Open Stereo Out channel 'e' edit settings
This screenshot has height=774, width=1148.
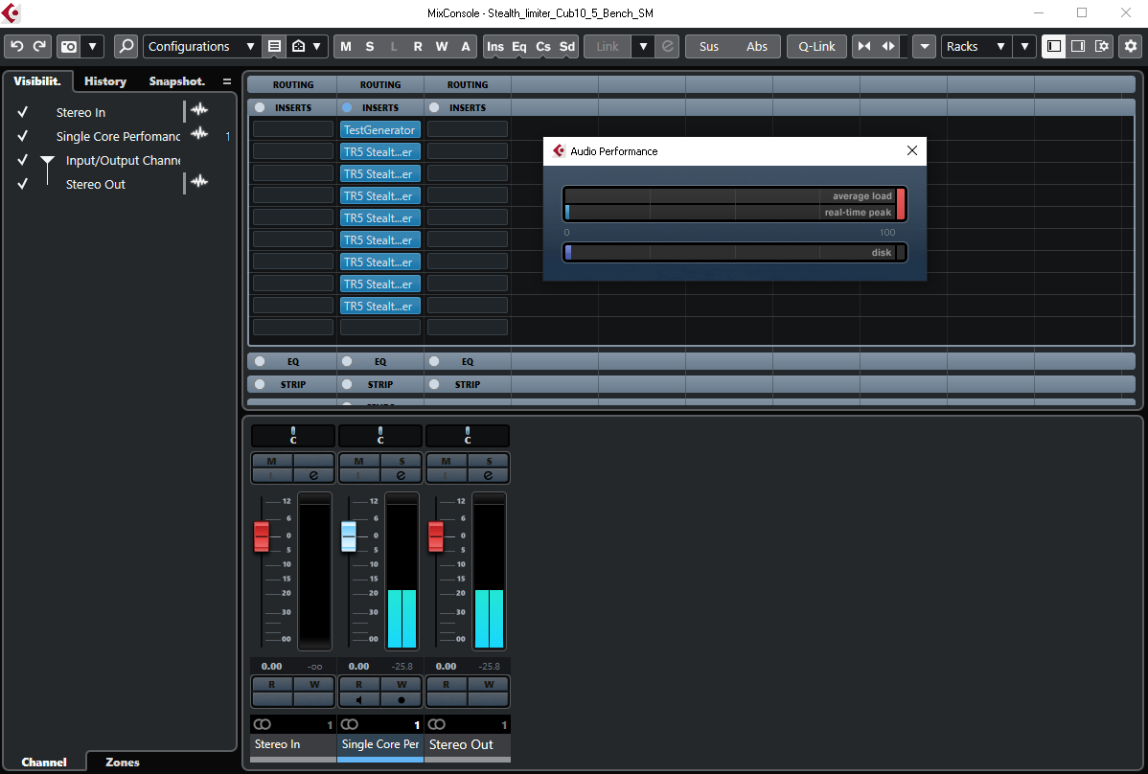489,475
